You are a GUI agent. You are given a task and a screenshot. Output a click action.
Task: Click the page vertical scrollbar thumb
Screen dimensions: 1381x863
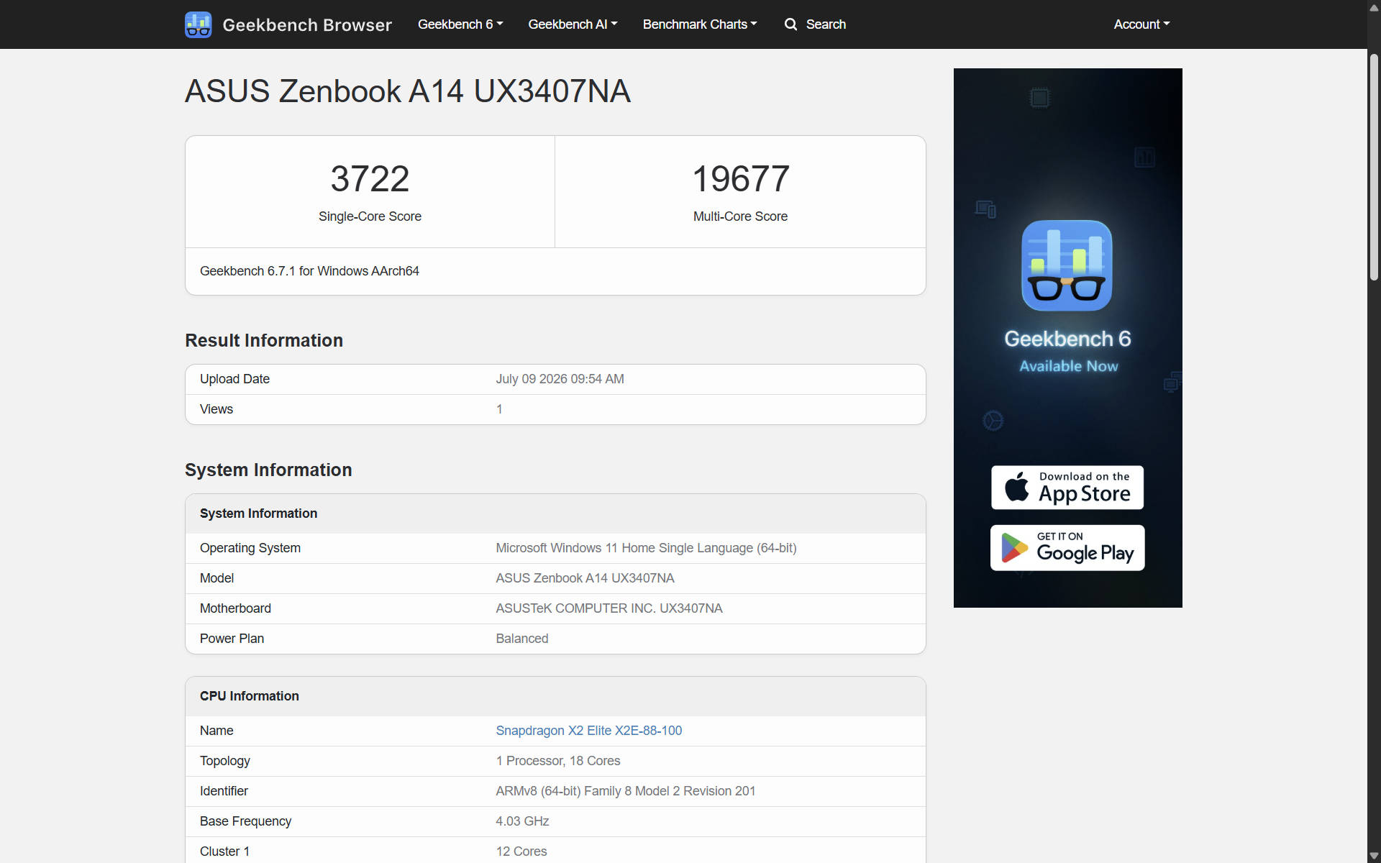pyautogui.click(x=1374, y=167)
